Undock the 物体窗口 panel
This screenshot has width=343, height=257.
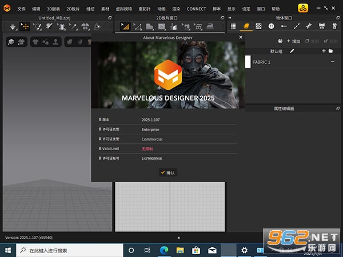pos(338,18)
